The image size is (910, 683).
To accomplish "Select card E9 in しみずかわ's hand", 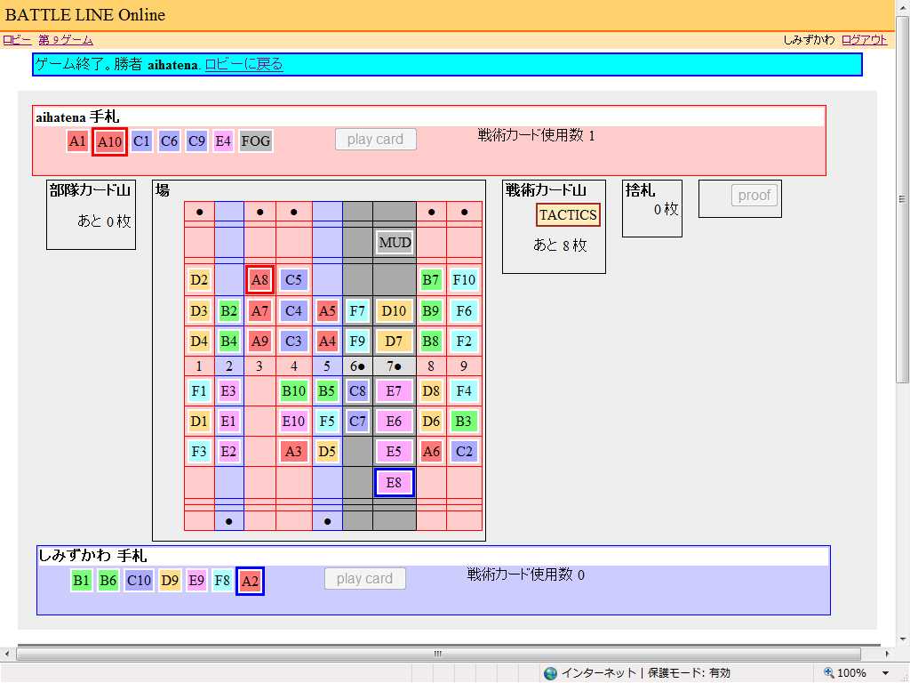I will click(196, 580).
